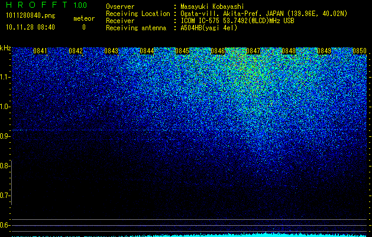Click the 0847 time marker
The width and height of the screenshot is (372, 237).
pos(253,51)
